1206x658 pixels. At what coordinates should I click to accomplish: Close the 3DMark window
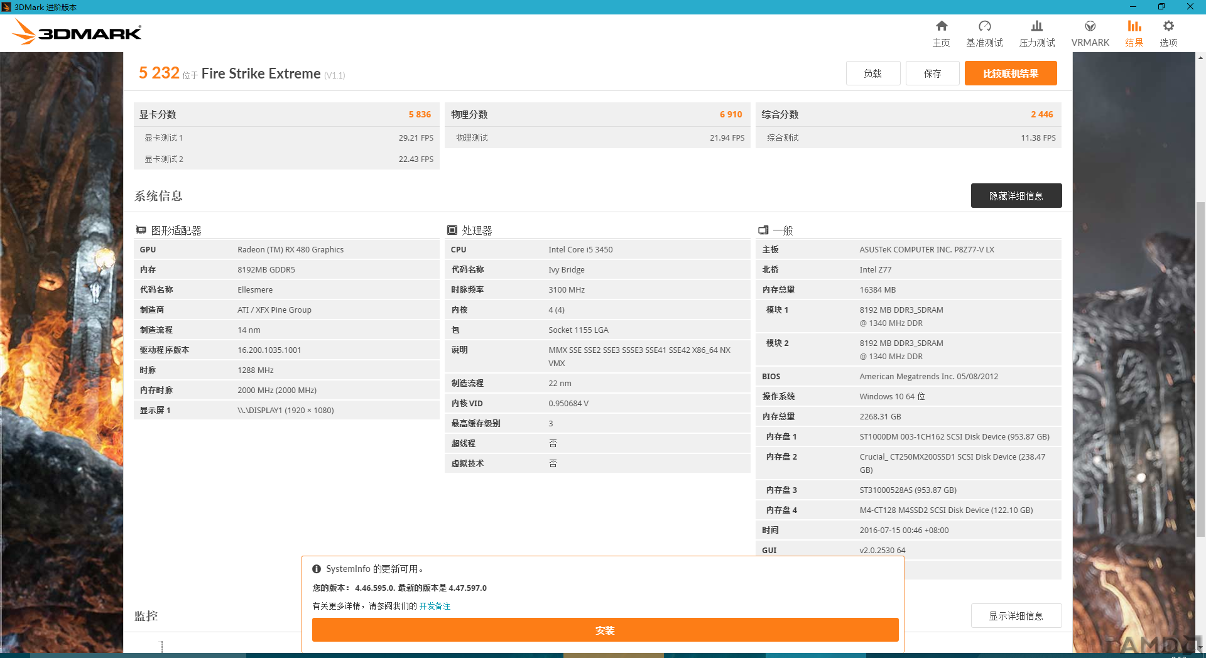coord(1190,7)
